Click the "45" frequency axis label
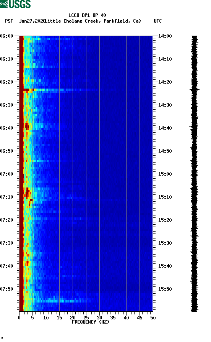 tap(140, 318)
